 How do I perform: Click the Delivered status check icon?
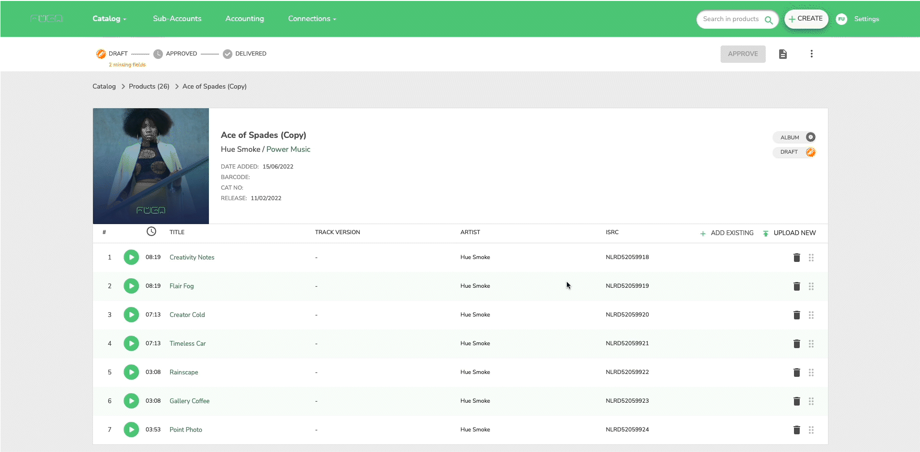point(228,54)
